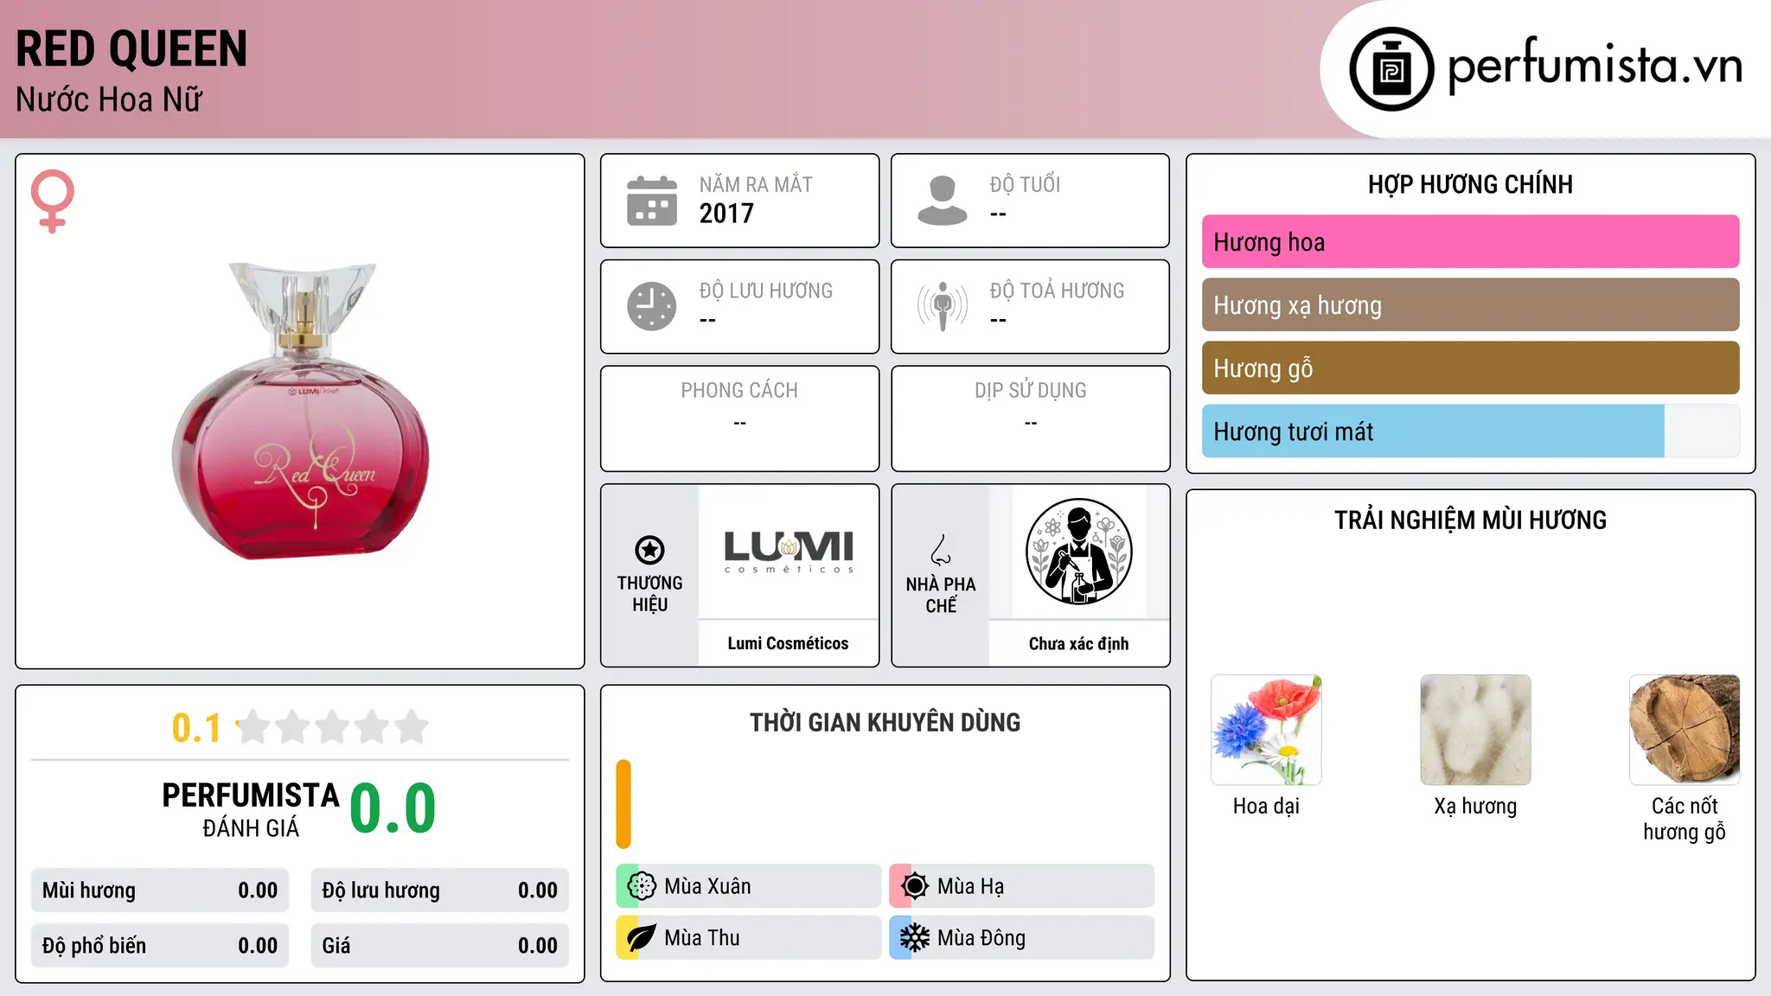
Task: Click the sillage icon beside Độ toả hương
Action: (x=943, y=306)
